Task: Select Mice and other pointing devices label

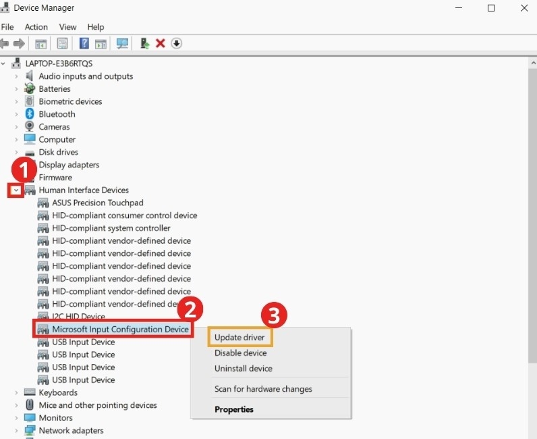Action: 98,405
